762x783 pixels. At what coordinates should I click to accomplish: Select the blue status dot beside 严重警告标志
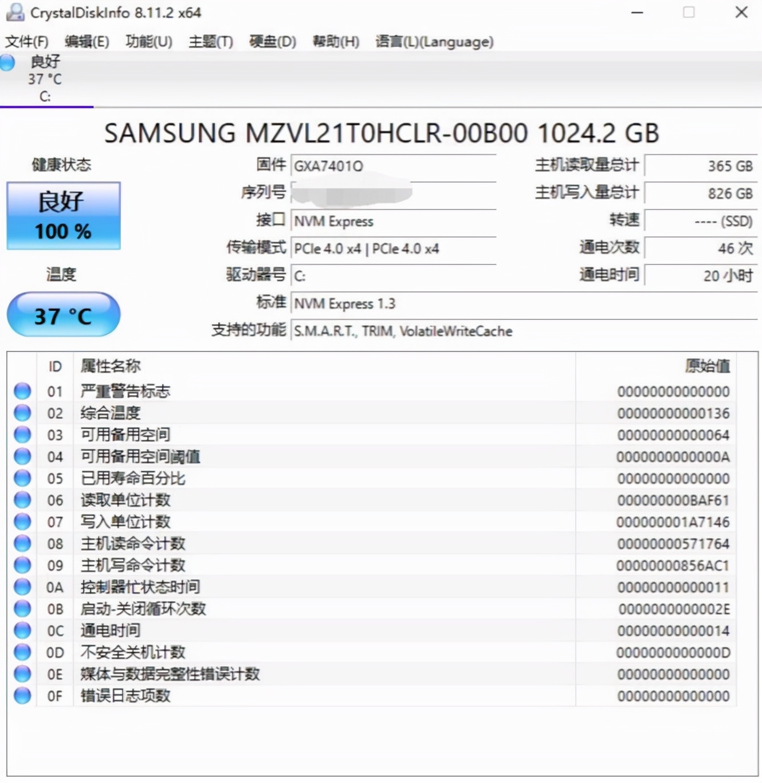tap(22, 391)
